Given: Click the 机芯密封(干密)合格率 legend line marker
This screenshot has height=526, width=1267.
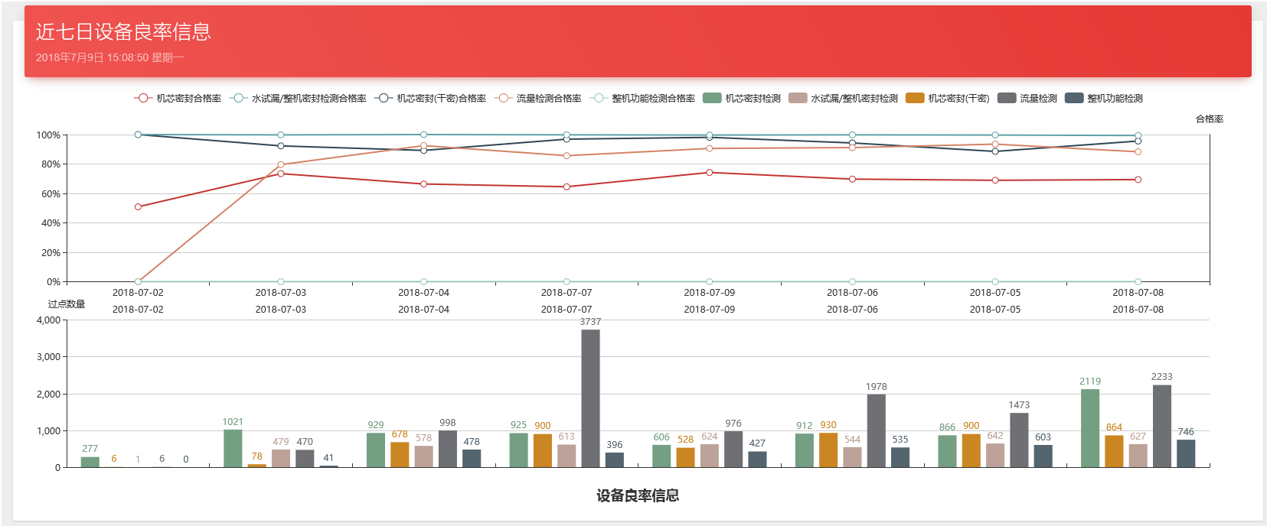Looking at the screenshot, I should click(x=384, y=98).
